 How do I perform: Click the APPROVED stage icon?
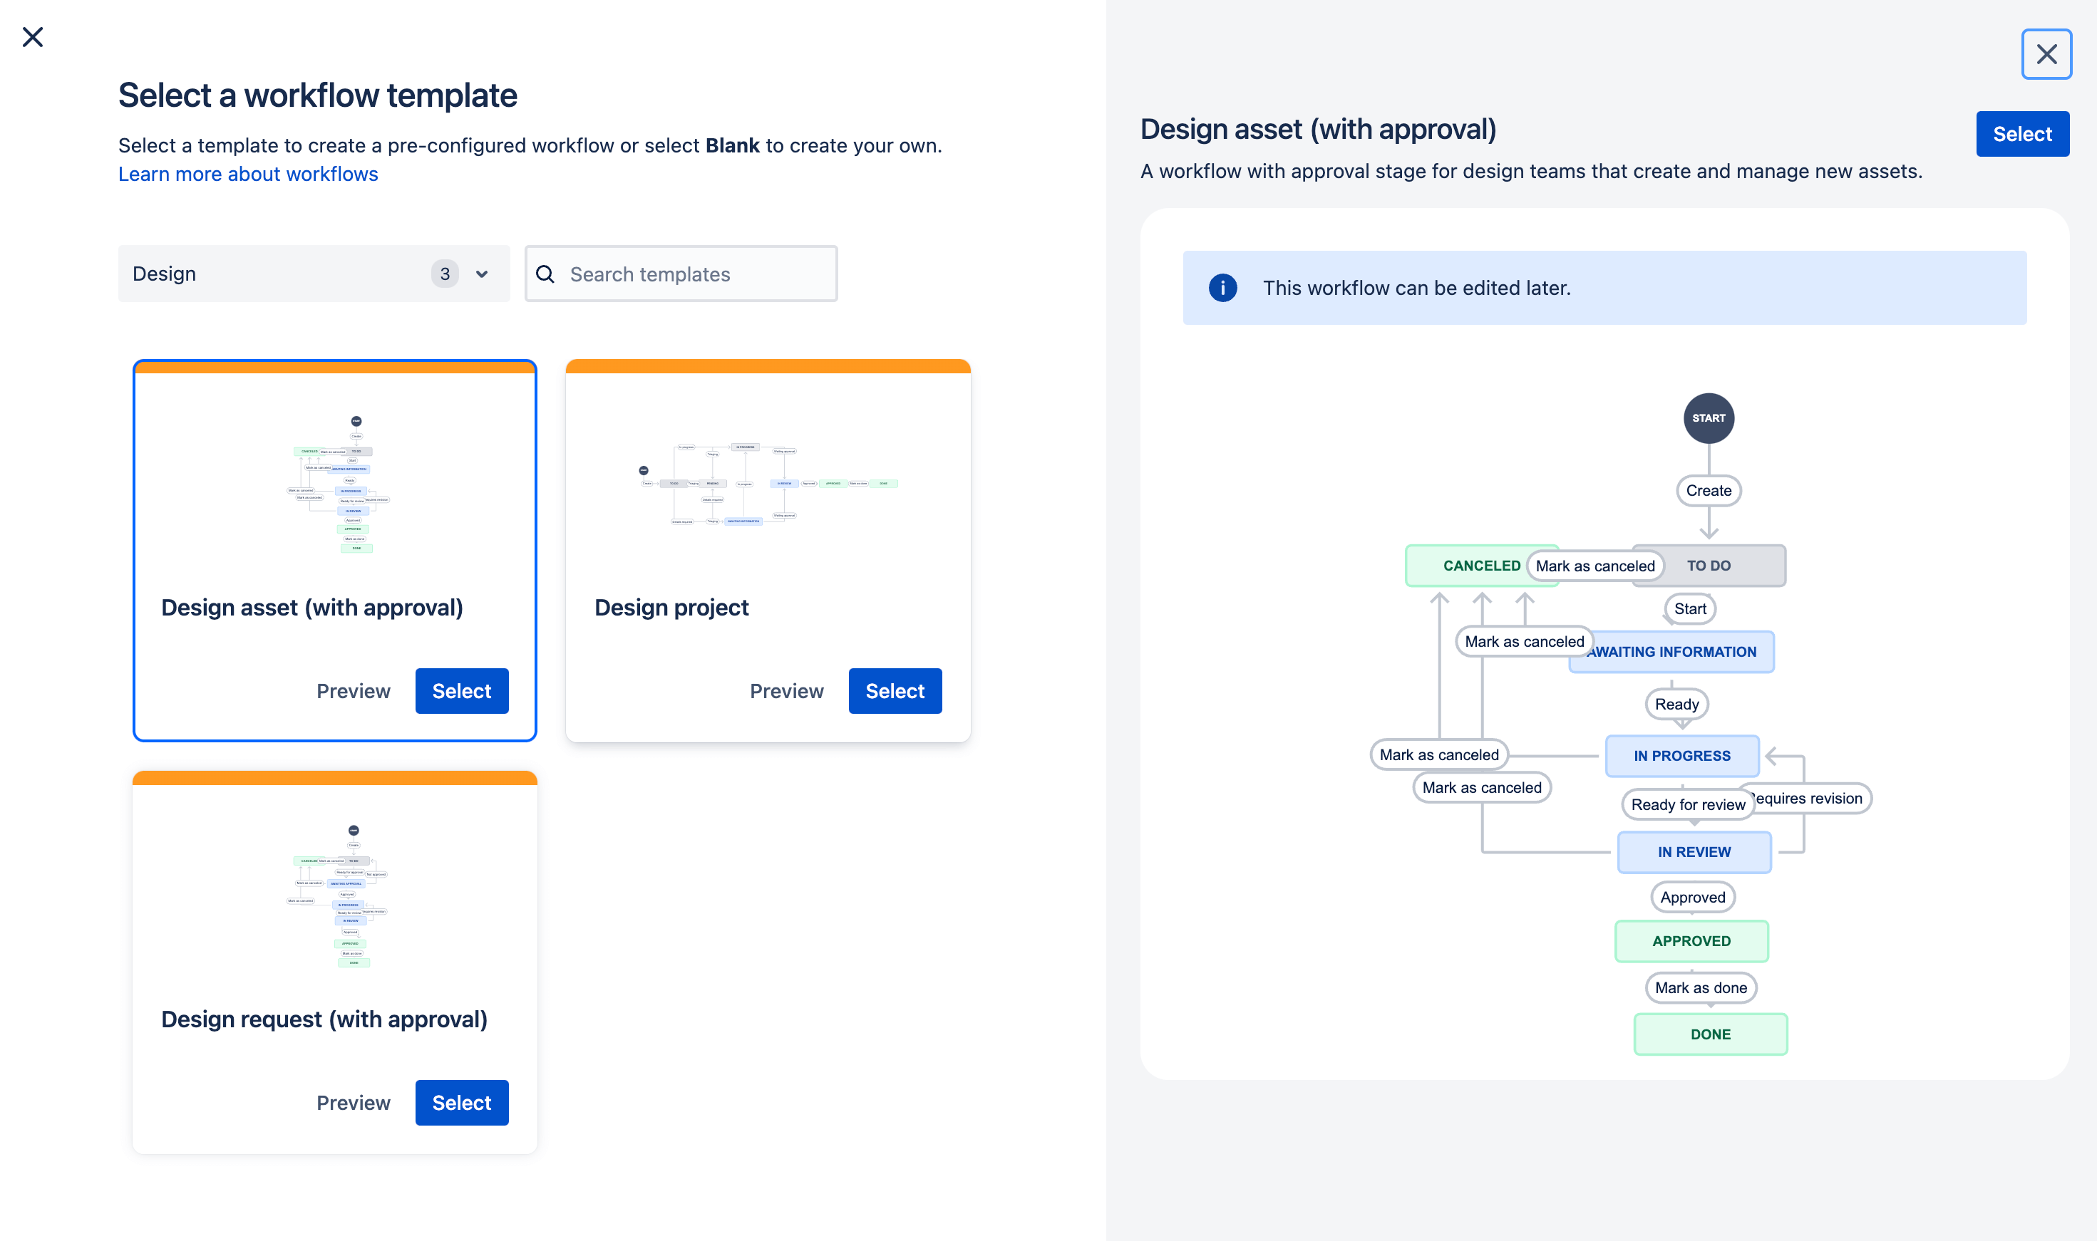(x=1692, y=940)
